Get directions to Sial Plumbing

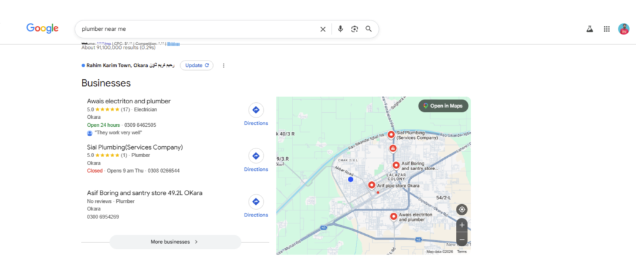(x=256, y=160)
